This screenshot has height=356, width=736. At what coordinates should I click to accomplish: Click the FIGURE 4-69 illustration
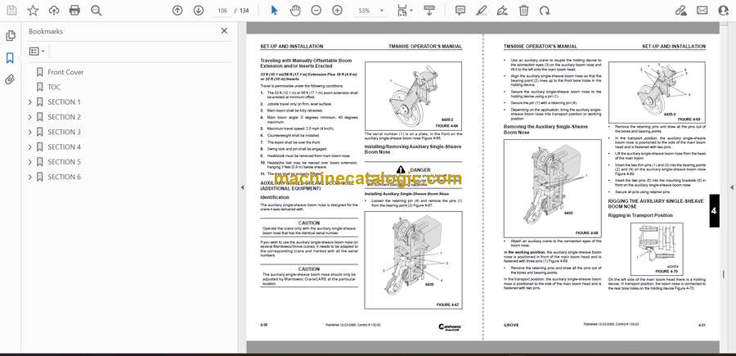[x=657, y=92]
